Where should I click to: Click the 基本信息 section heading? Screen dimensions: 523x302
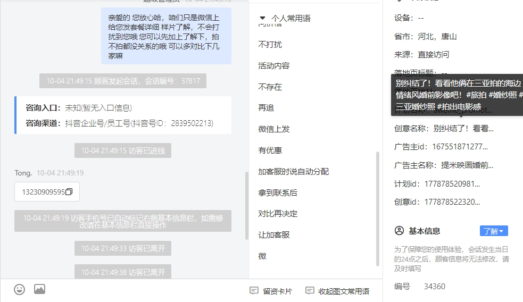pyautogui.click(x=424, y=231)
